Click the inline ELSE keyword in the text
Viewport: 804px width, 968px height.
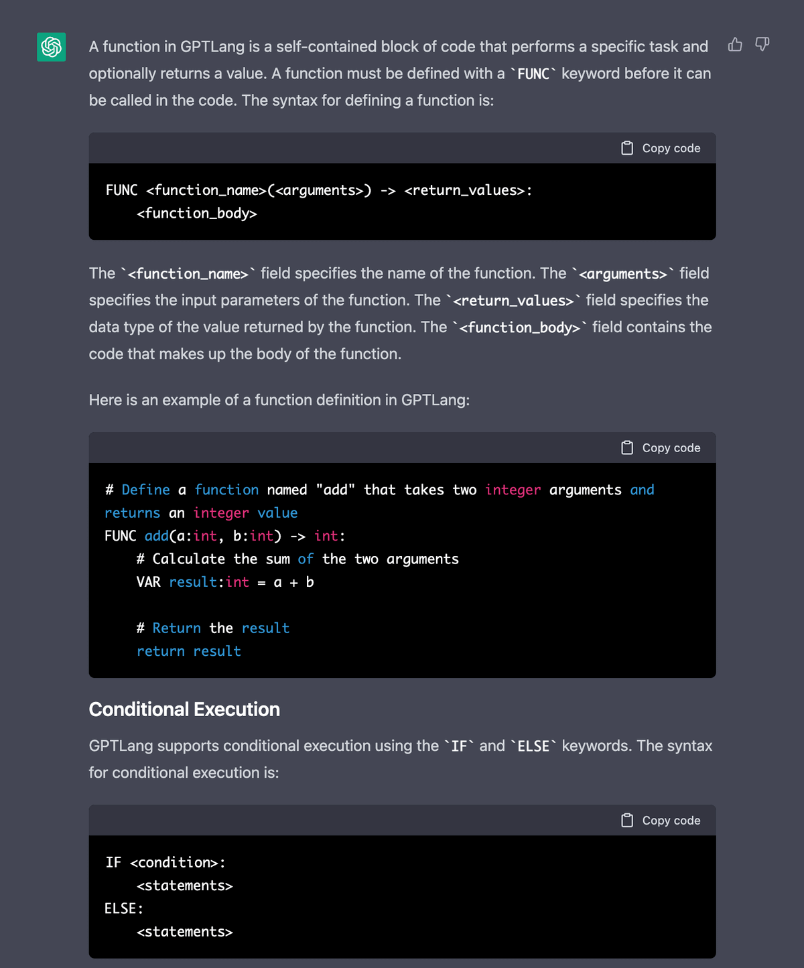[x=533, y=746]
